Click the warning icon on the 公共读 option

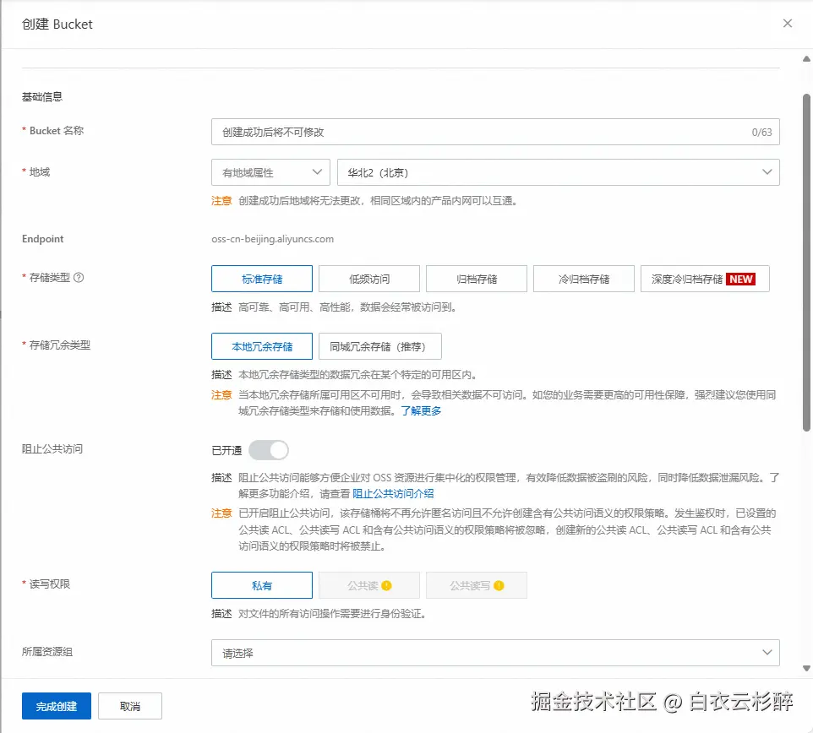[386, 585]
